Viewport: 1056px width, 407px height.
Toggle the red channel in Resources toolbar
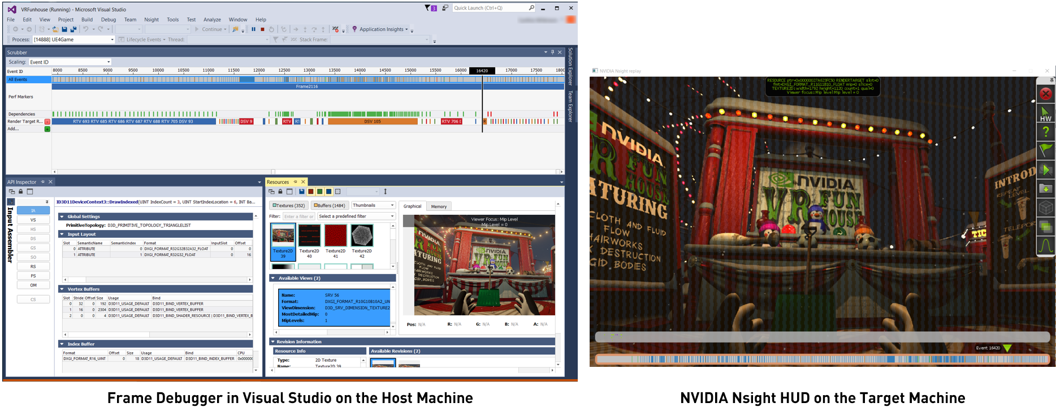(x=310, y=192)
